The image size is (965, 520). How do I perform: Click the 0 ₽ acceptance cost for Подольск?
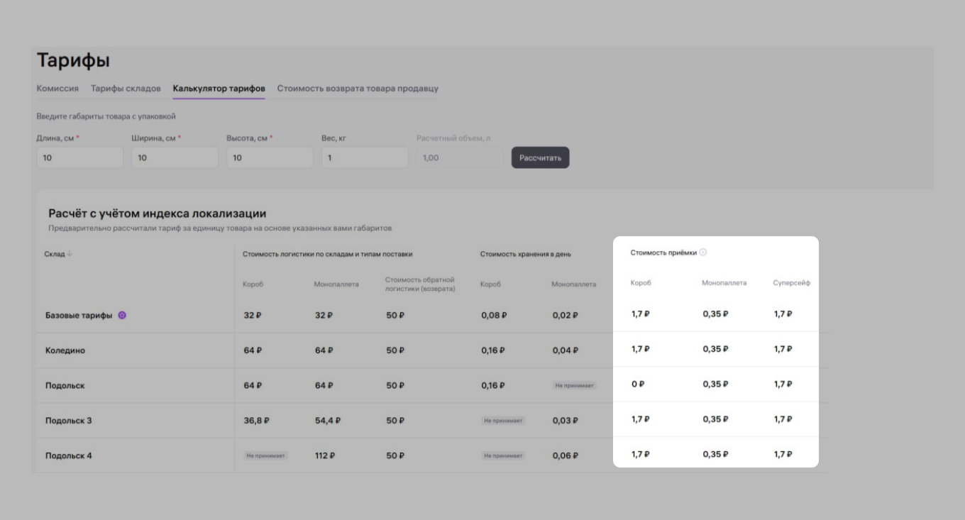tap(638, 385)
